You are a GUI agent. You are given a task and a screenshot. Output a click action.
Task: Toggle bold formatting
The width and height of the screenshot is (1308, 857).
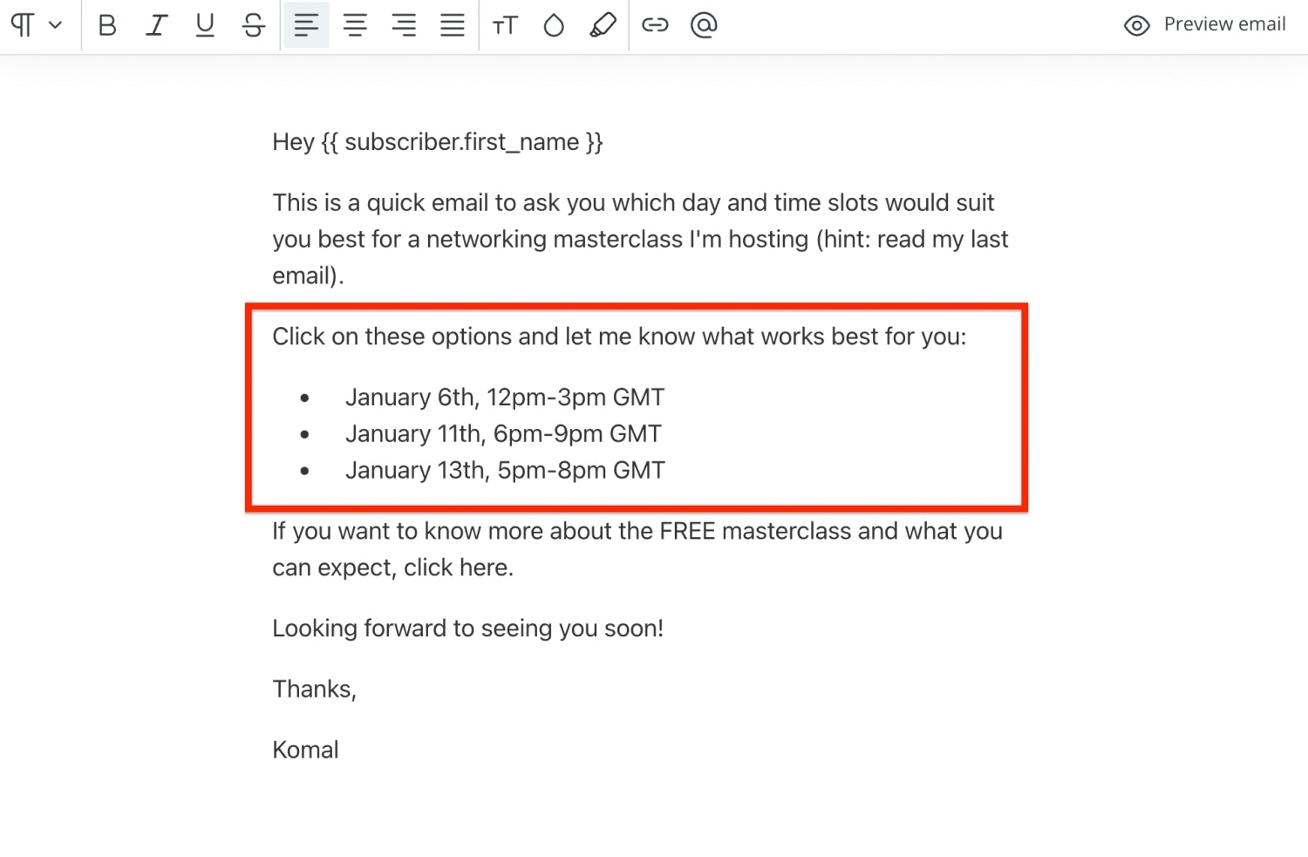[x=107, y=25]
